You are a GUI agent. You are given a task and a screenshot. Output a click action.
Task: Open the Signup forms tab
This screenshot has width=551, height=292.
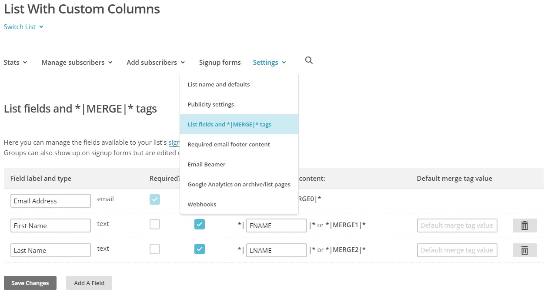[220, 63]
